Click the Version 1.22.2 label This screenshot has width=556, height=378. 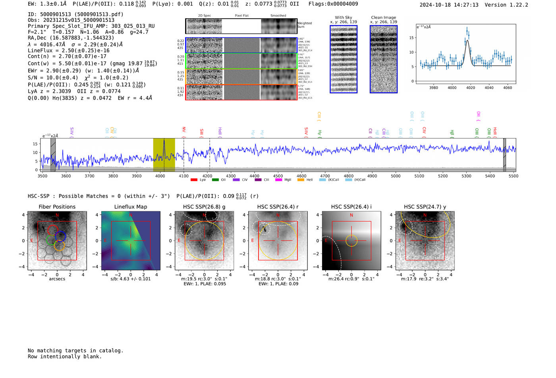[507, 5]
